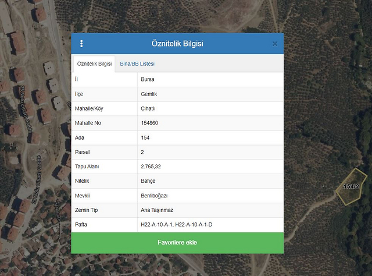Click the Nitelik value Bahçe
Screen dimensions: 372x276
tap(149, 181)
